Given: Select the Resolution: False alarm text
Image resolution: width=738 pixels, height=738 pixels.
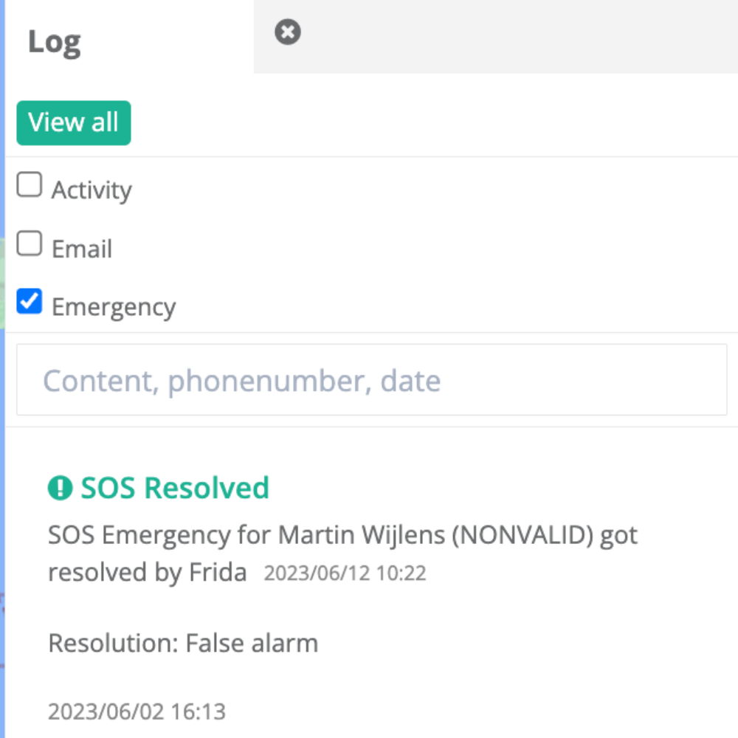Looking at the screenshot, I should 182,643.
